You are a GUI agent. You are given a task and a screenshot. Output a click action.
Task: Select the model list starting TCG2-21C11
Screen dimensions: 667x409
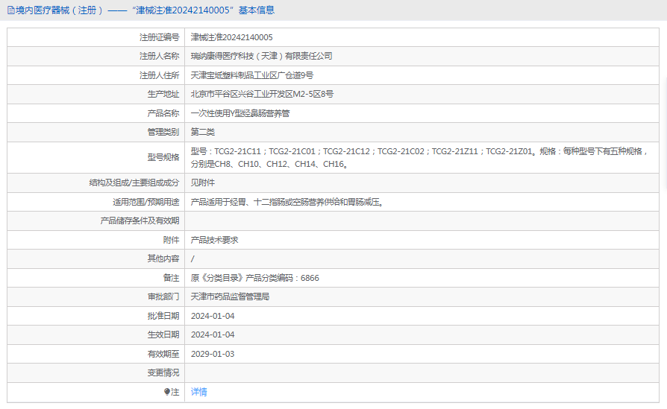point(419,158)
